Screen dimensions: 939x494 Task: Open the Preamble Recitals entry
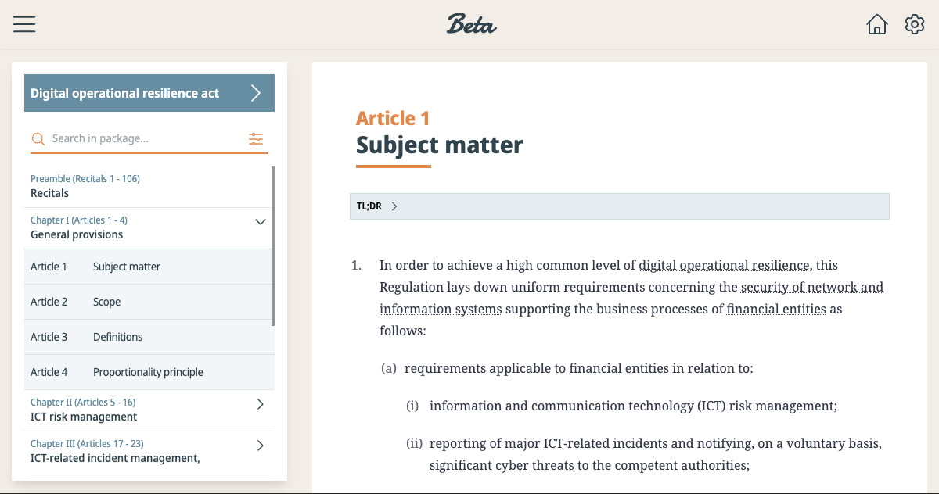(85, 185)
